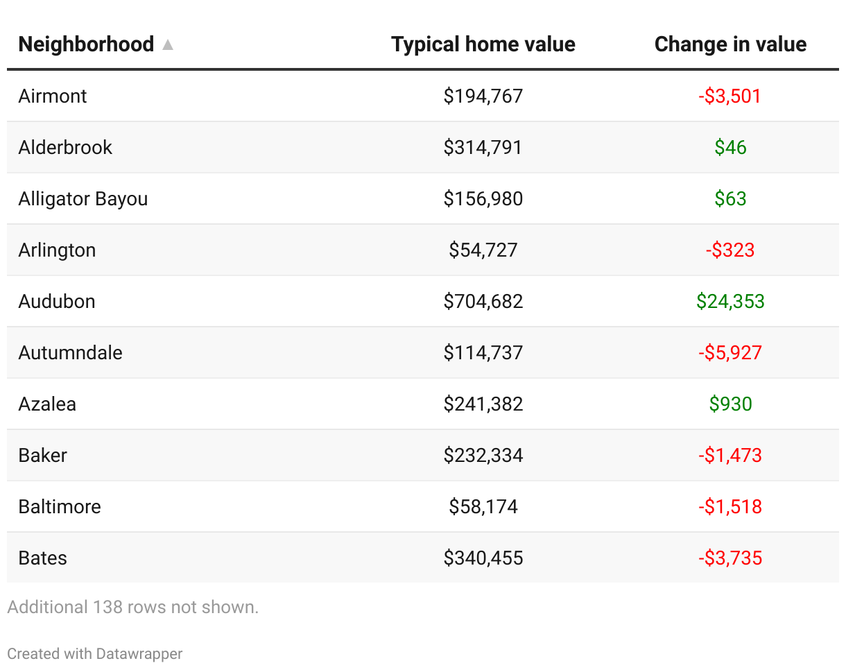
Task: Click Airmont's -$3,501 change value
Action: coord(730,96)
